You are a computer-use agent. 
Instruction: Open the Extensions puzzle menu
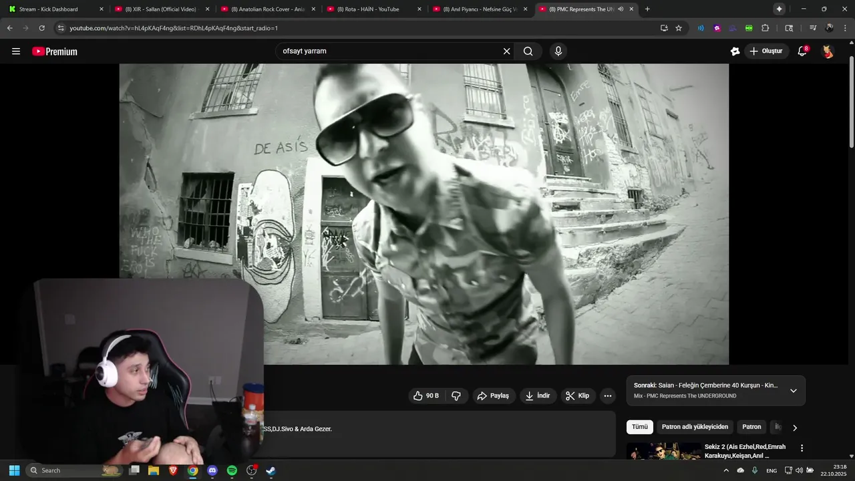click(x=765, y=28)
